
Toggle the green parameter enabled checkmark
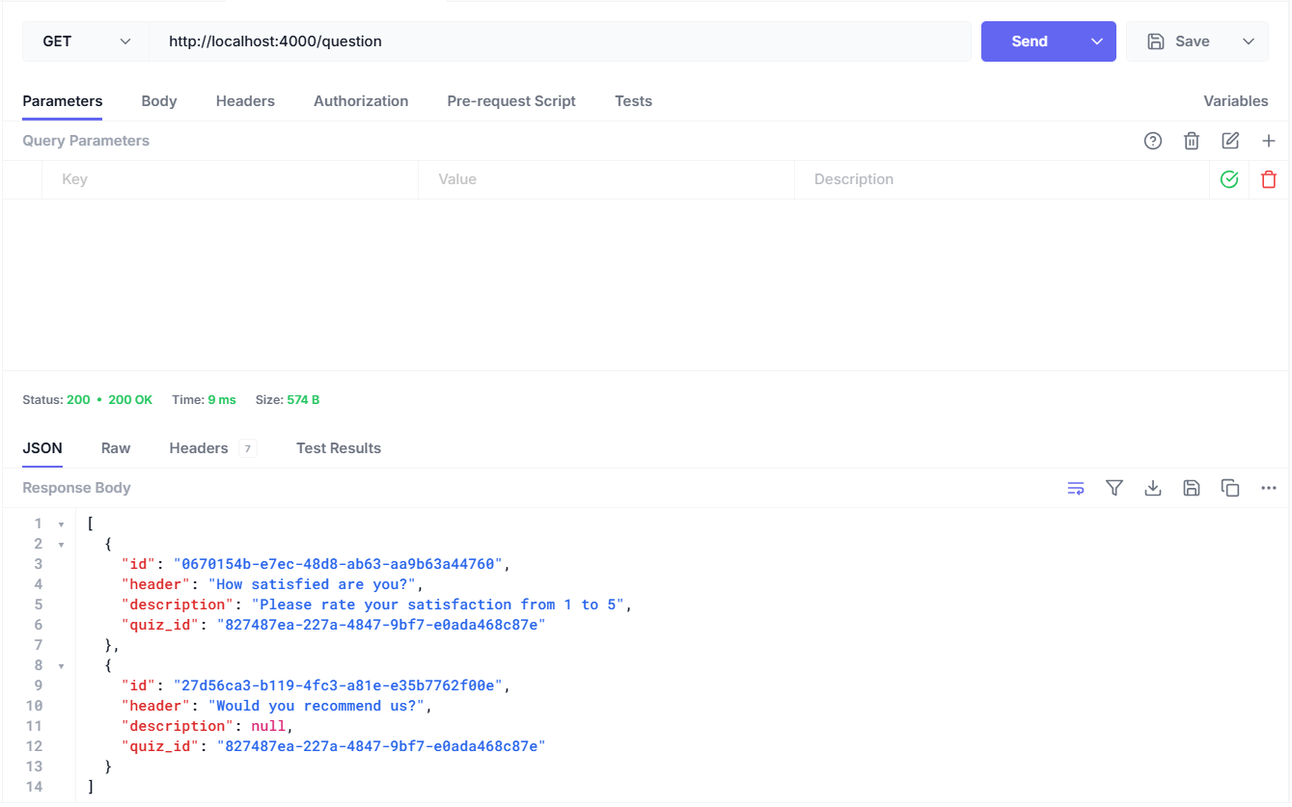click(1229, 179)
